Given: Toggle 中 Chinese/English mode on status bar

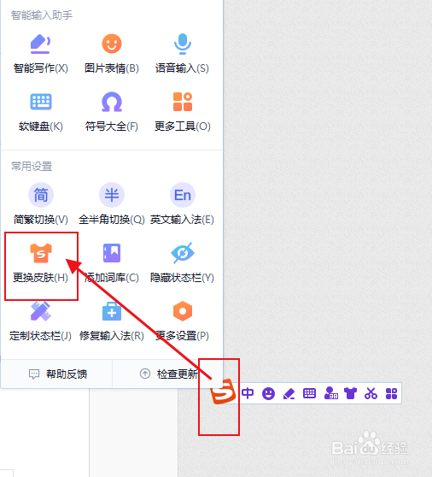Looking at the screenshot, I should point(248,393).
